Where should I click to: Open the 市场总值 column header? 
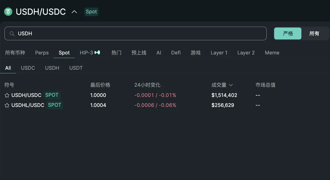coord(265,85)
